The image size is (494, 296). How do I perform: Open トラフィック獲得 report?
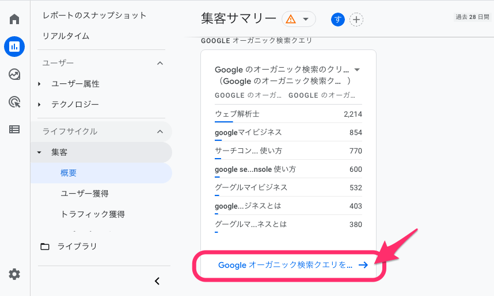pos(93,214)
